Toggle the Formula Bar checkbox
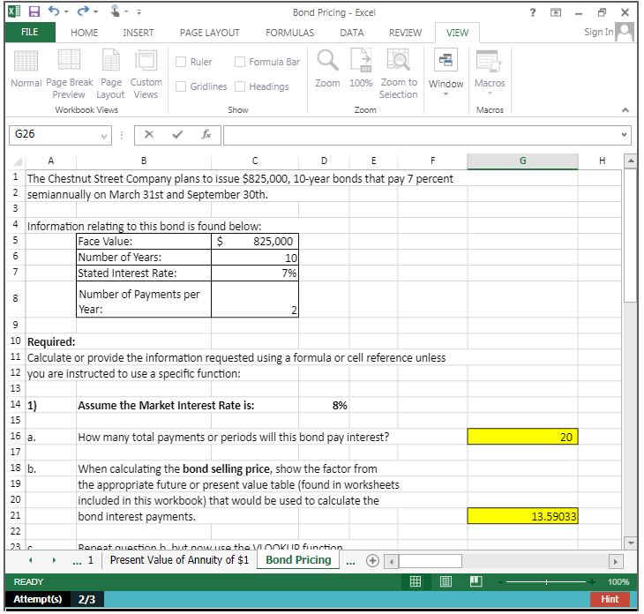The image size is (644, 614). 240,62
